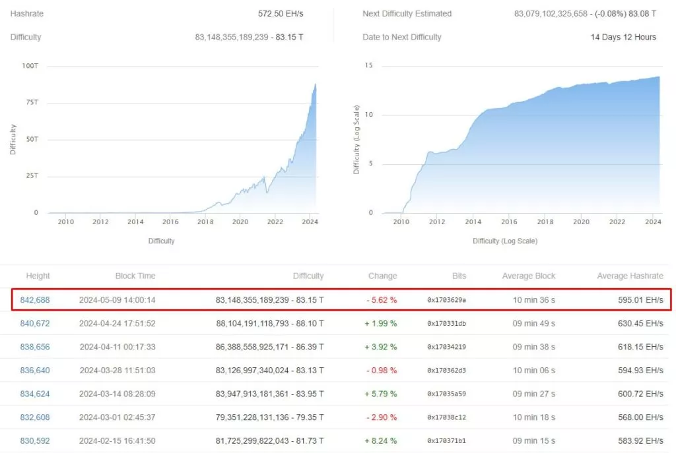Click the Average Hashrate column header
The height and width of the screenshot is (453, 676).
point(630,276)
